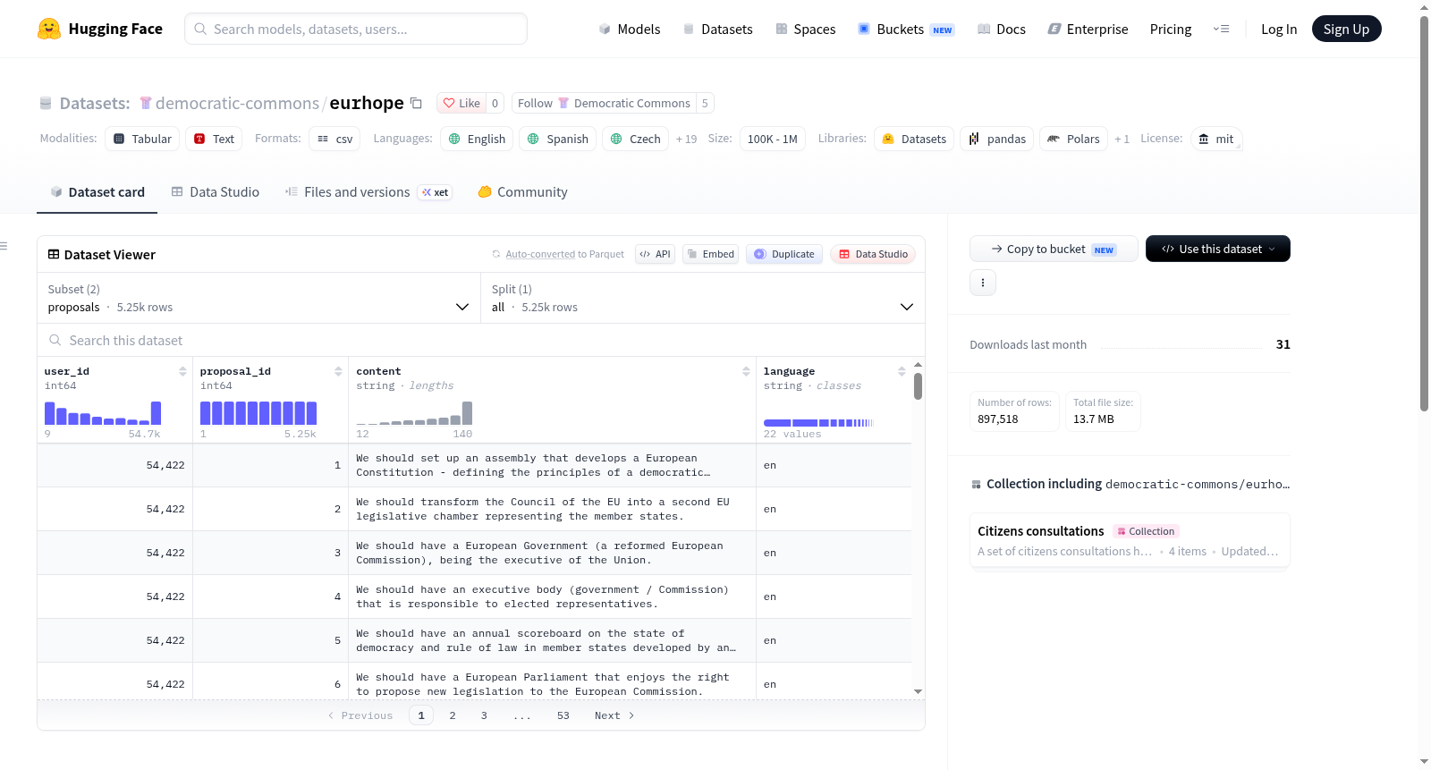
Task: Click the language classes distribution bar
Action: (x=818, y=422)
